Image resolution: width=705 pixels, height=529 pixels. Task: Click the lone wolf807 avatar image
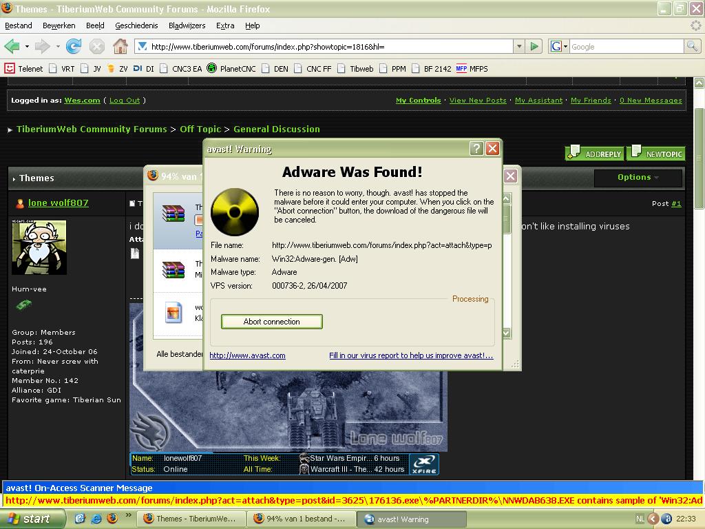click(x=39, y=247)
